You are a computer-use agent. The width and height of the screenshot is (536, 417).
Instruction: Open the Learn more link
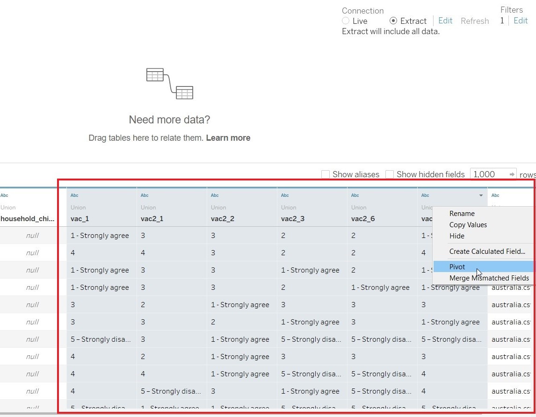coord(228,138)
